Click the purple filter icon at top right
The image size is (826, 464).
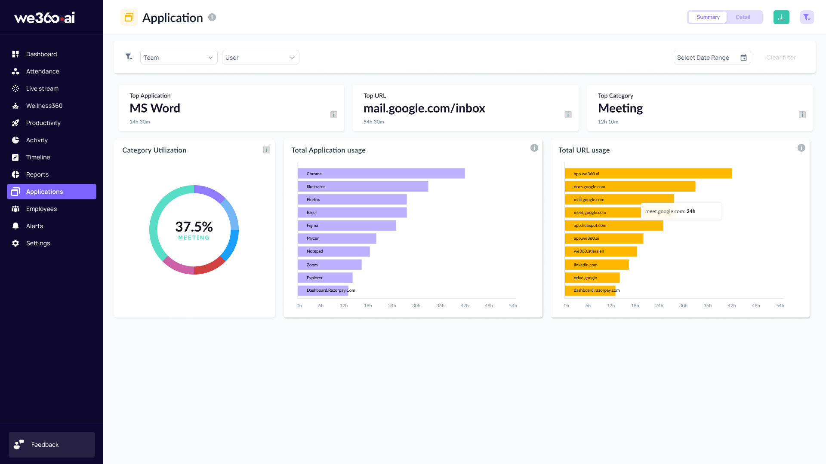[807, 17]
